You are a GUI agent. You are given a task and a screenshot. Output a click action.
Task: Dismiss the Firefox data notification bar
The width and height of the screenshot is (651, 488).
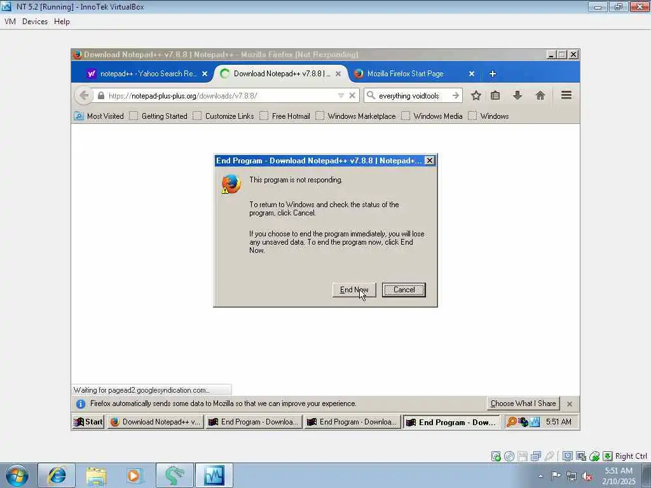570,403
